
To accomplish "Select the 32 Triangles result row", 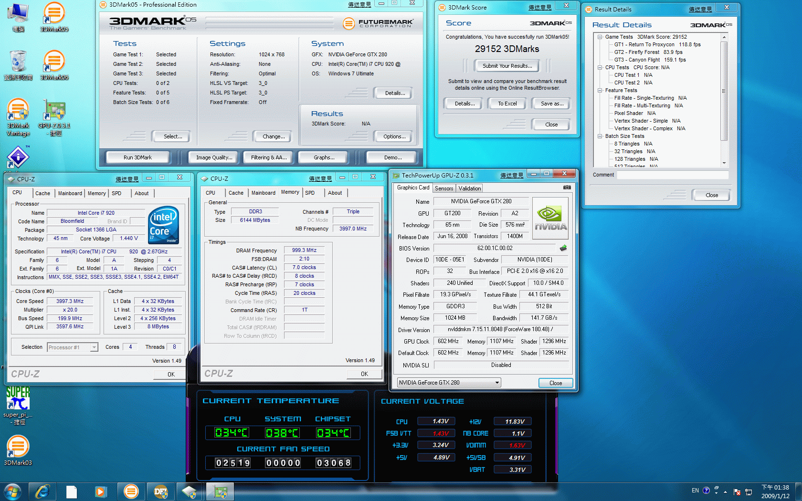I will pyautogui.click(x=635, y=151).
